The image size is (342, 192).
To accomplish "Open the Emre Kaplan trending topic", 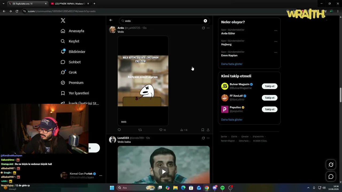I will click(229, 55).
